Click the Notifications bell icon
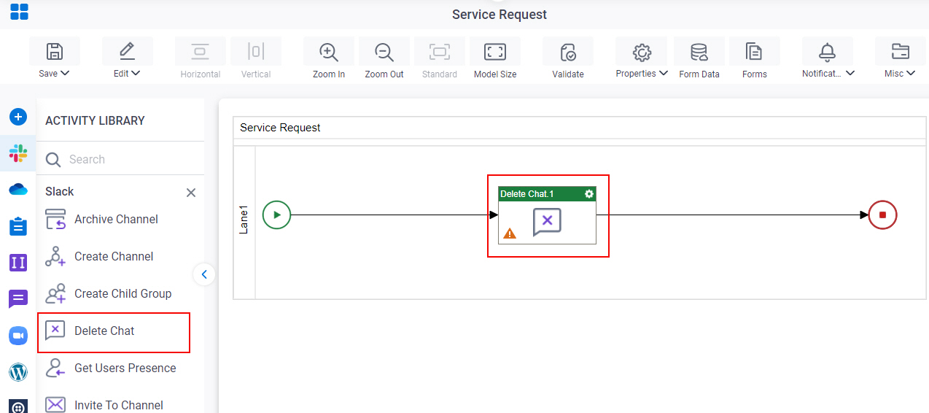This screenshot has width=929, height=413. [x=828, y=51]
